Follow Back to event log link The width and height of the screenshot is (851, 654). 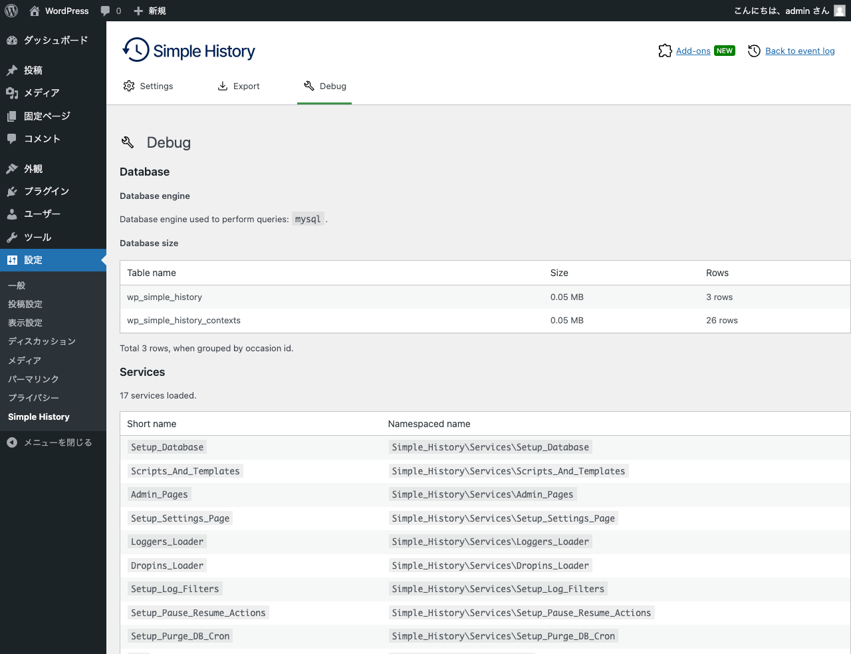pyautogui.click(x=800, y=51)
